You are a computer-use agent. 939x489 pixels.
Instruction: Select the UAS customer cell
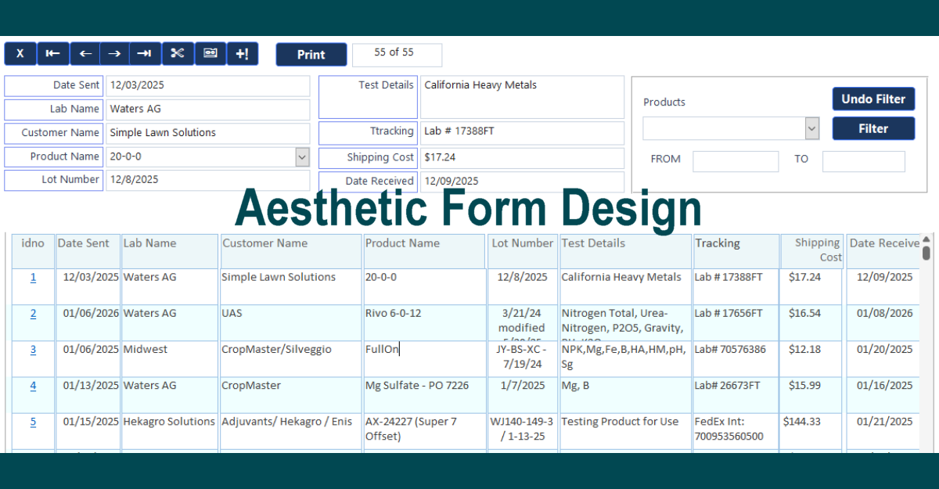pos(290,322)
